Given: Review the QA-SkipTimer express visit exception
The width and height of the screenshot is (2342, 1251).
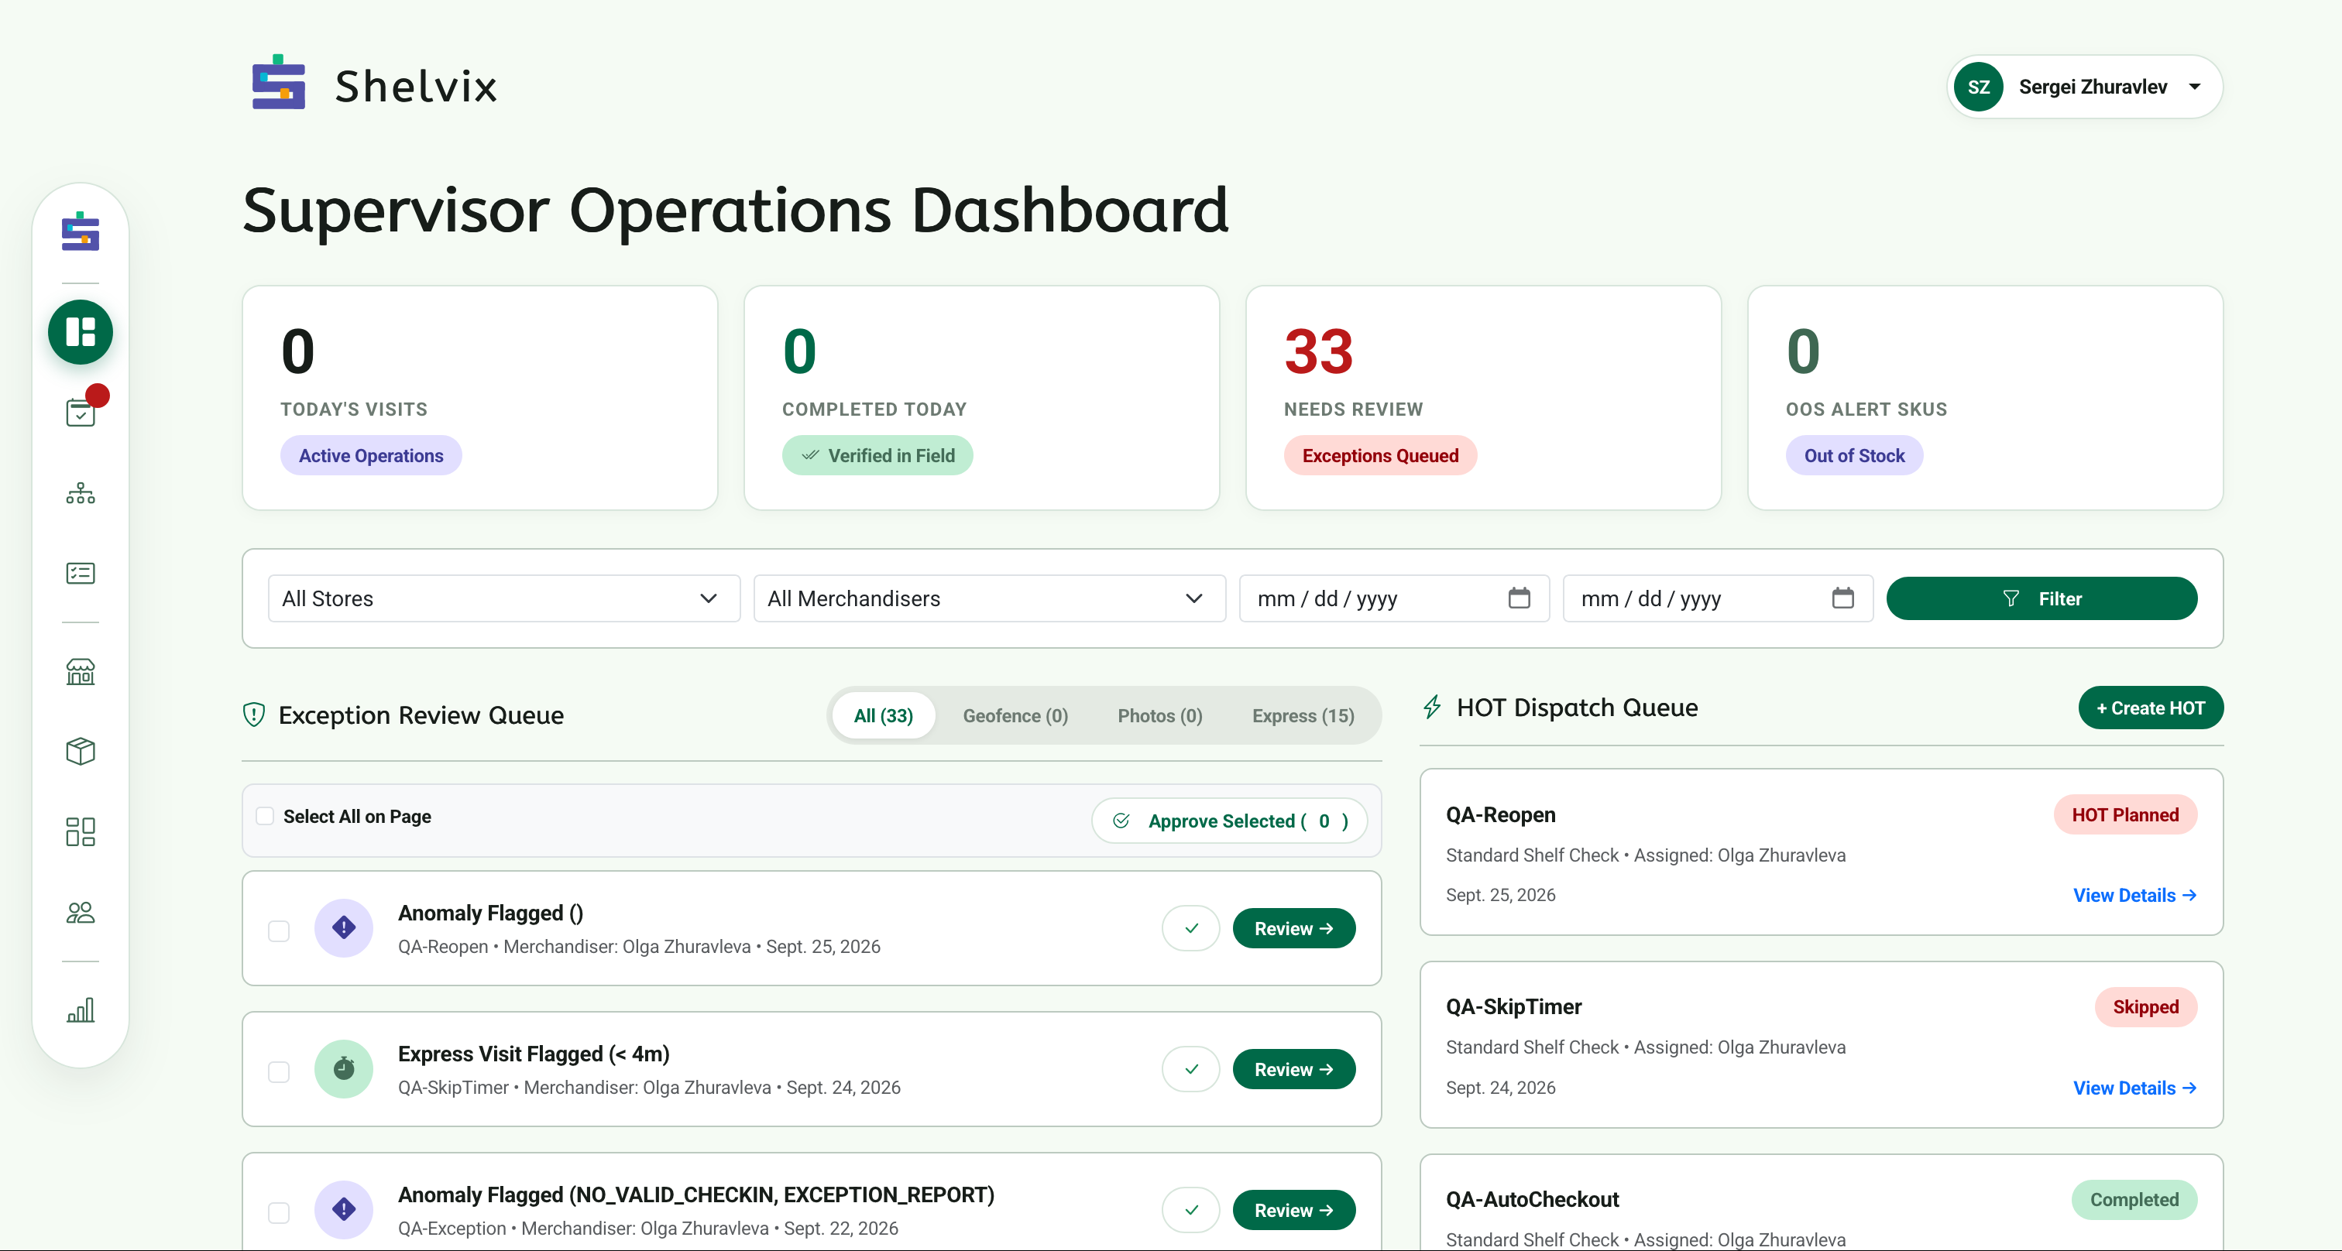Looking at the screenshot, I should tap(1293, 1069).
